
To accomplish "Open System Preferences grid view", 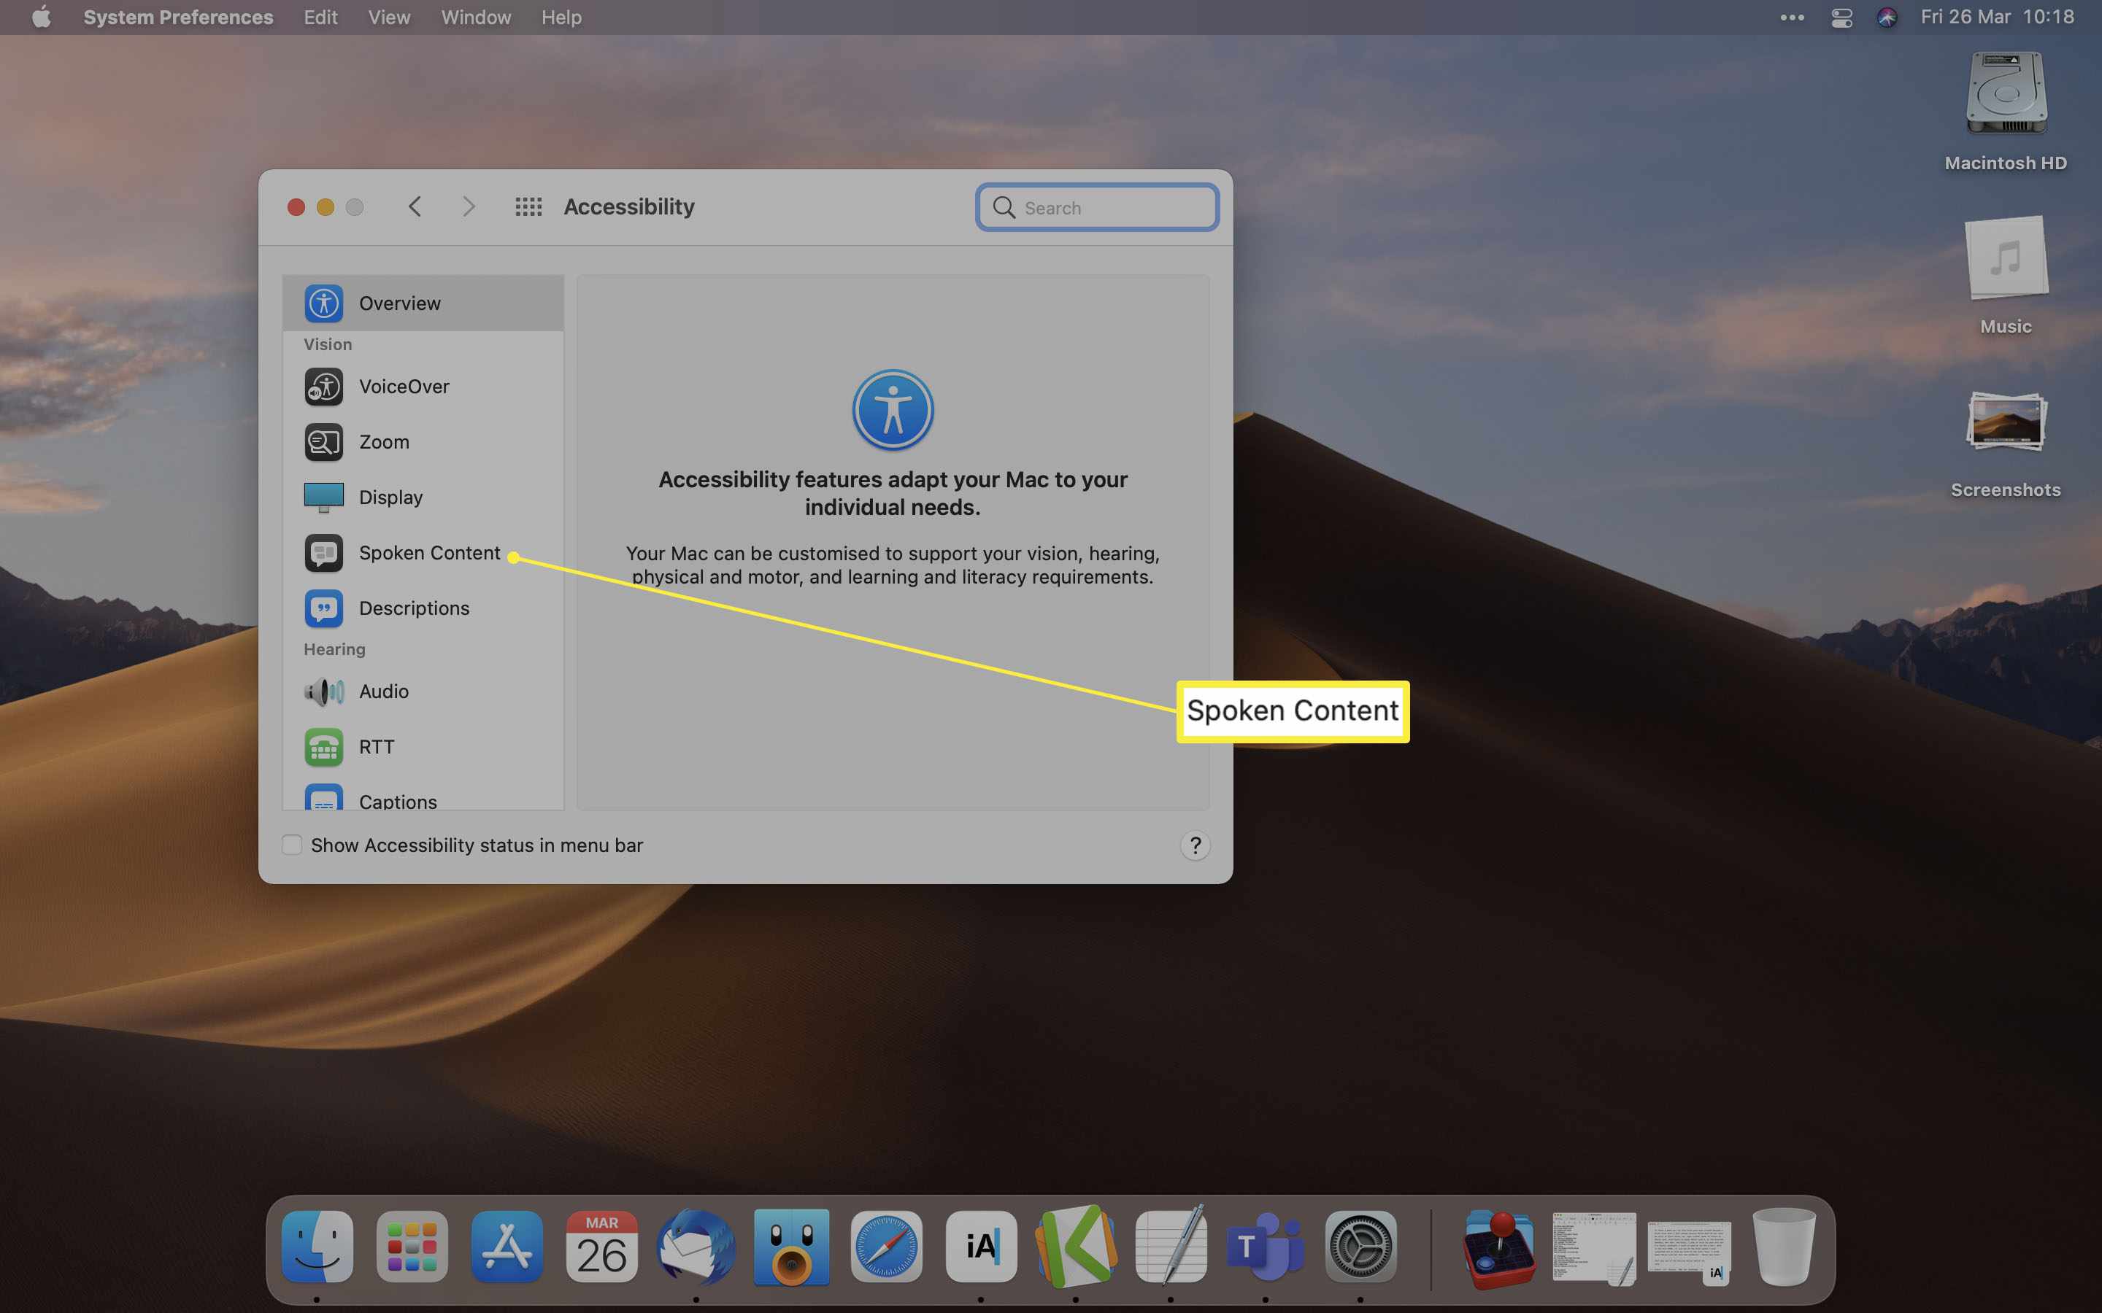I will [528, 207].
